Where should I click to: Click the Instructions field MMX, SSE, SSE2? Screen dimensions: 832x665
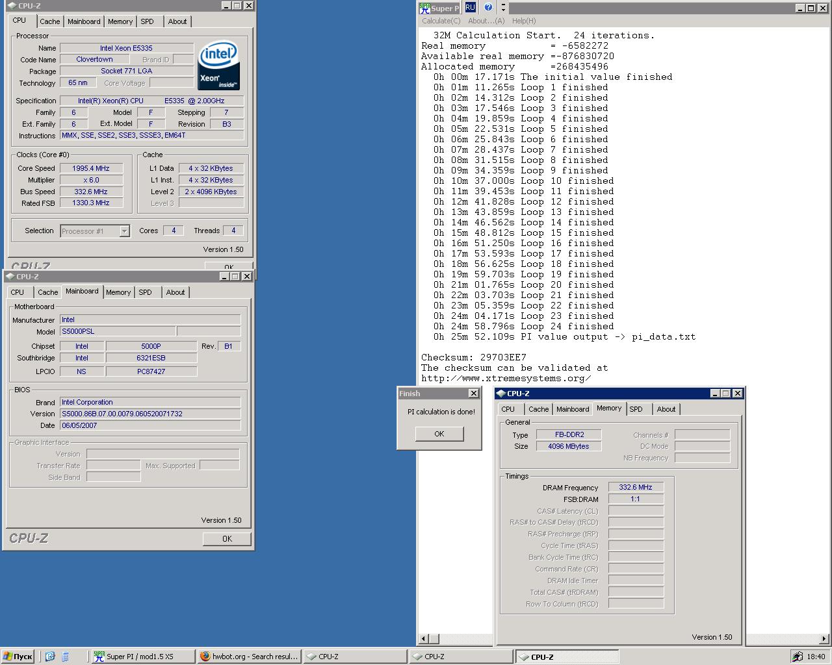pos(152,135)
